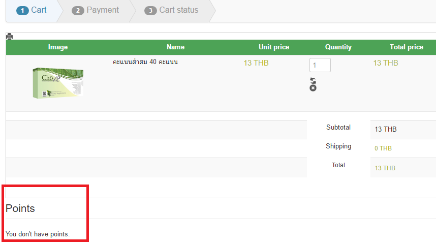Click the product row's total price value

click(x=386, y=63)
